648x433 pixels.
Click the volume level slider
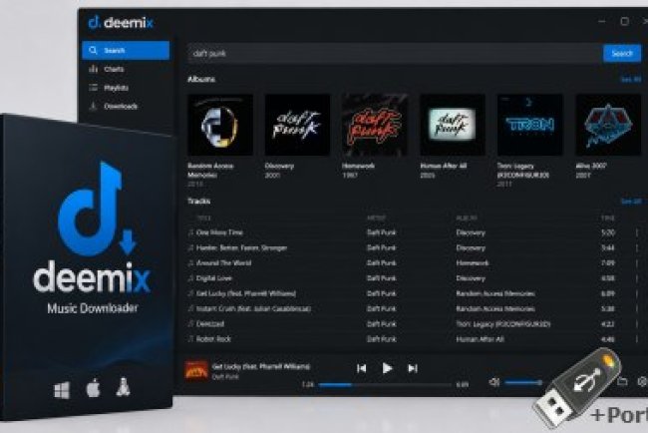tap(523, 383)
